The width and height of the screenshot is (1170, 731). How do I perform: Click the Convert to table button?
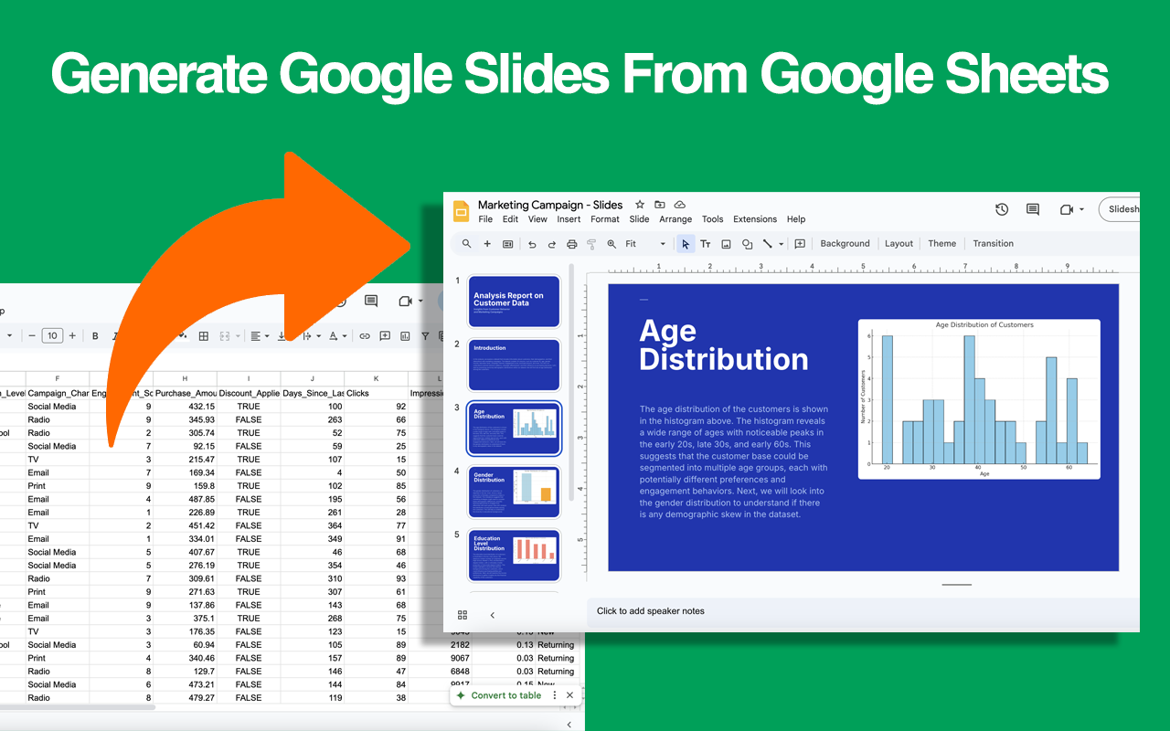499,695
